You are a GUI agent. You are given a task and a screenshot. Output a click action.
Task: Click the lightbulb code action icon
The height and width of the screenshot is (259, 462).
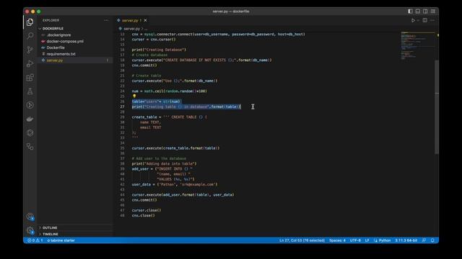[x=134, y=96]
